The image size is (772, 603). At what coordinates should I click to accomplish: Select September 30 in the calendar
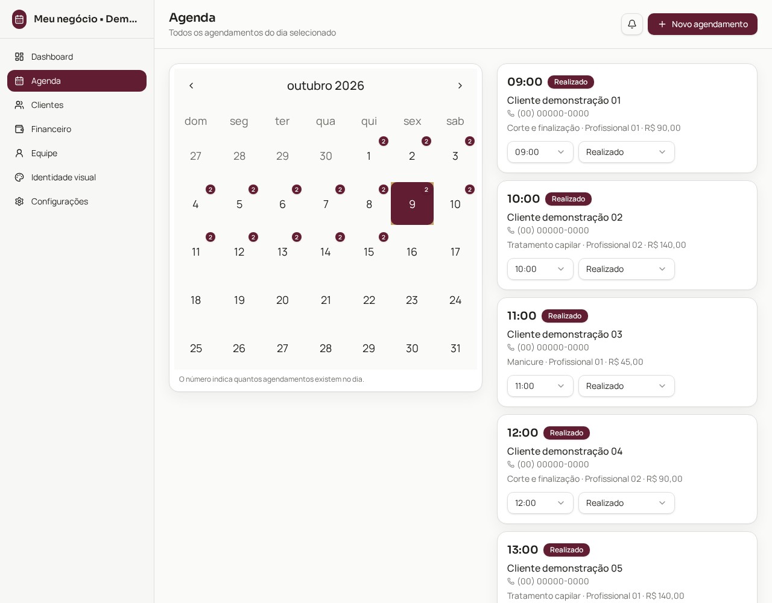coord(326,156)
